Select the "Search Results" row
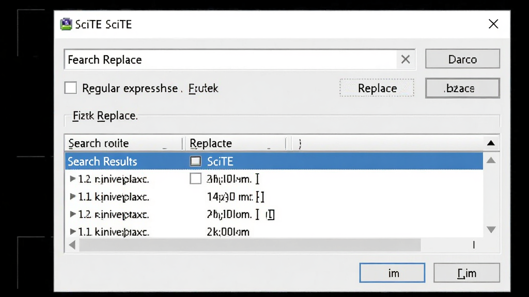 274,161
